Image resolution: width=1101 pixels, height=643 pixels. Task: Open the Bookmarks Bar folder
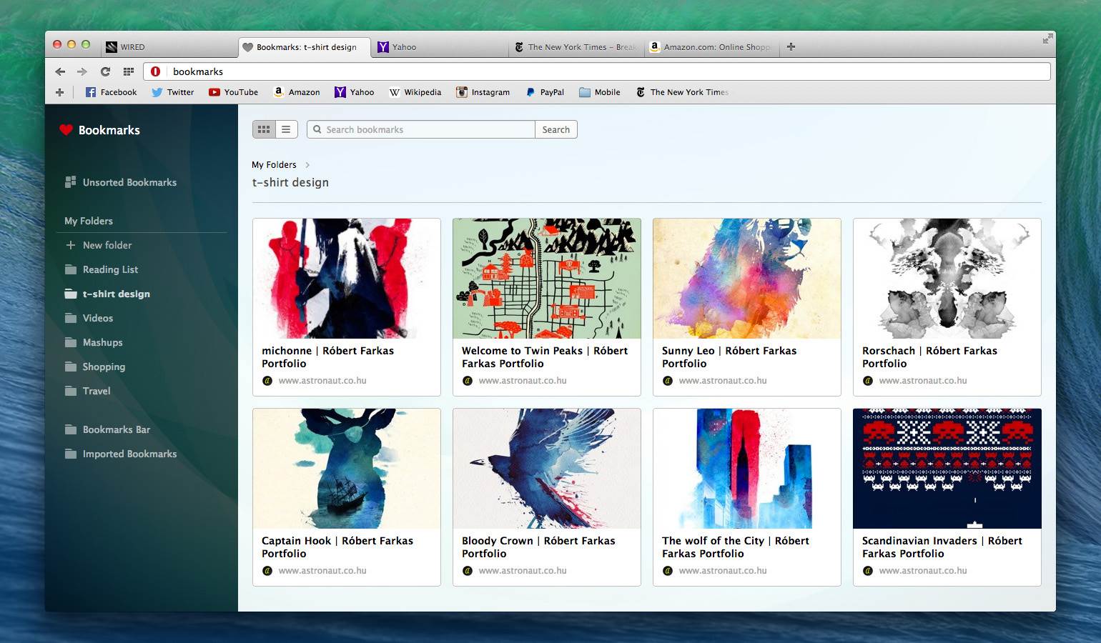click(107, 429)
